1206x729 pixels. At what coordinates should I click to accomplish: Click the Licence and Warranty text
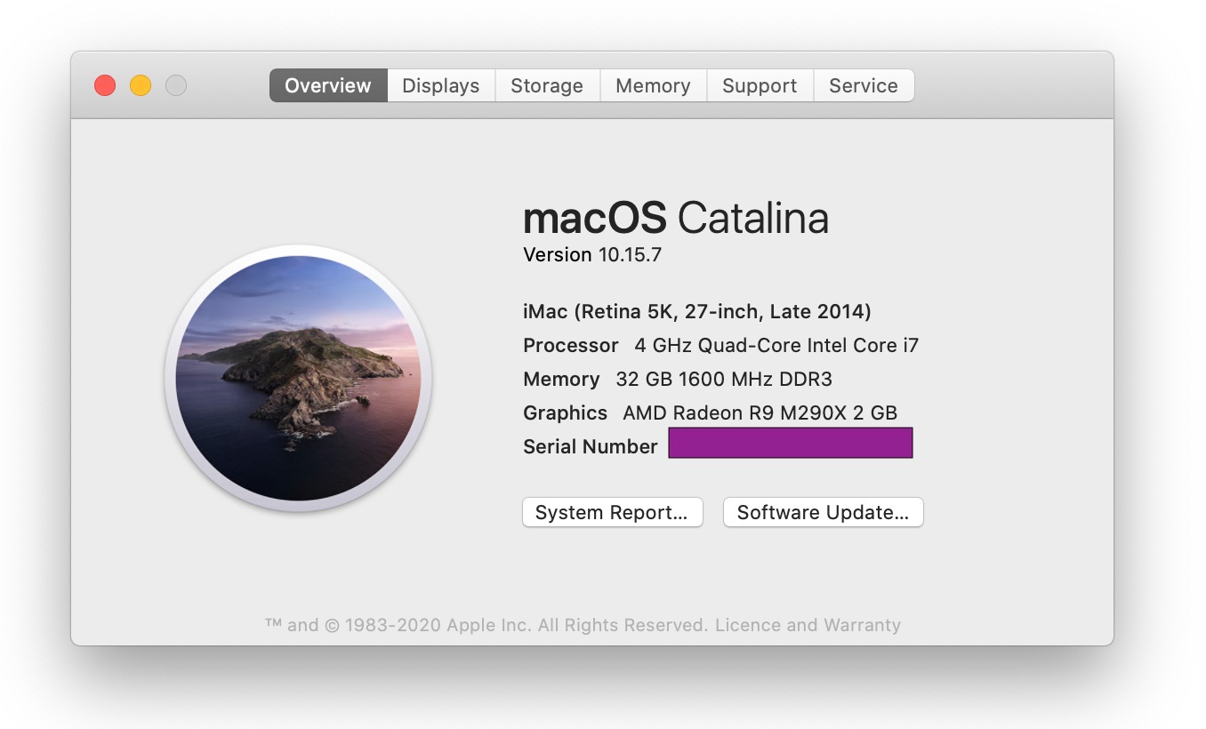[807, 625]
